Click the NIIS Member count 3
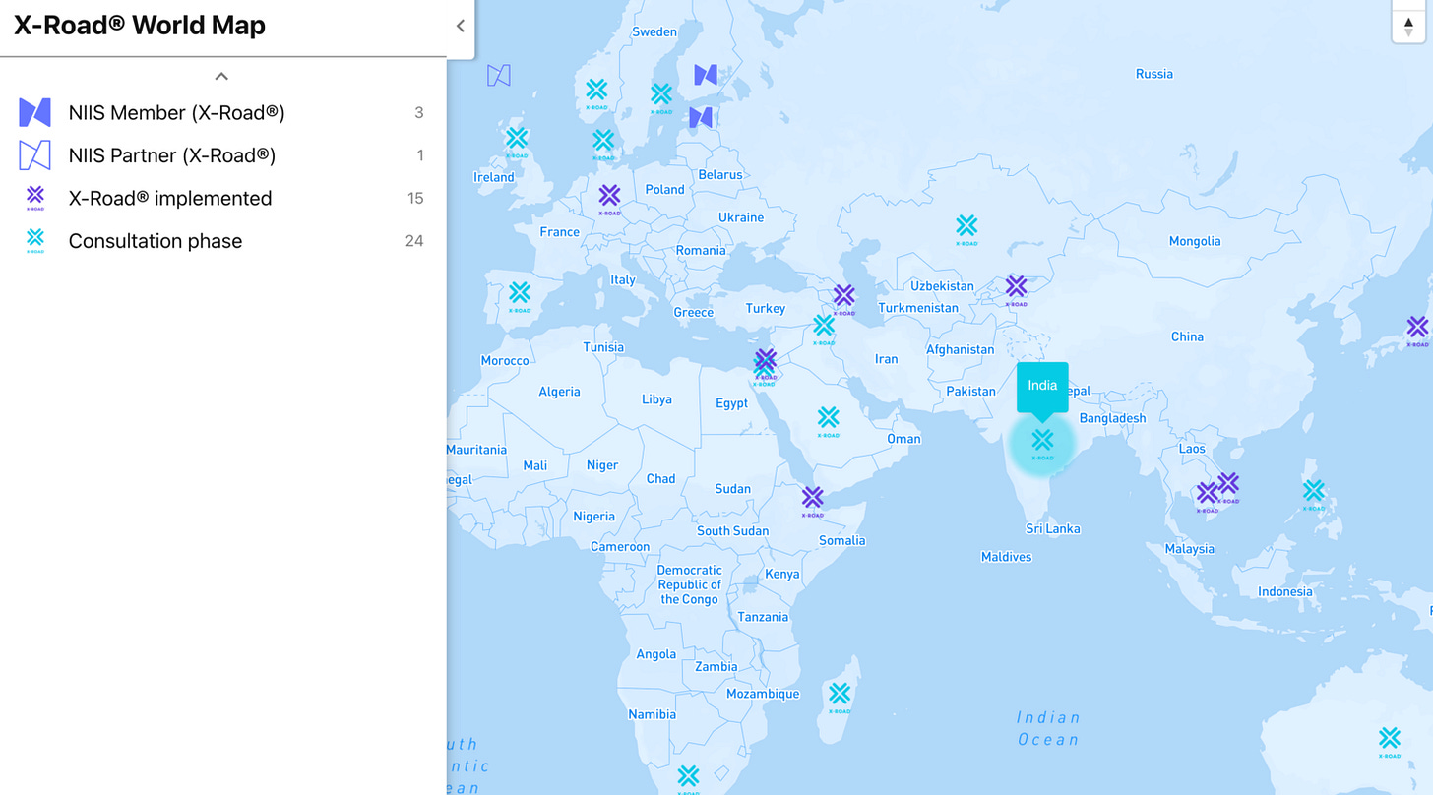The height and width of the screenshot is (795, 1433). click(419, 112)
